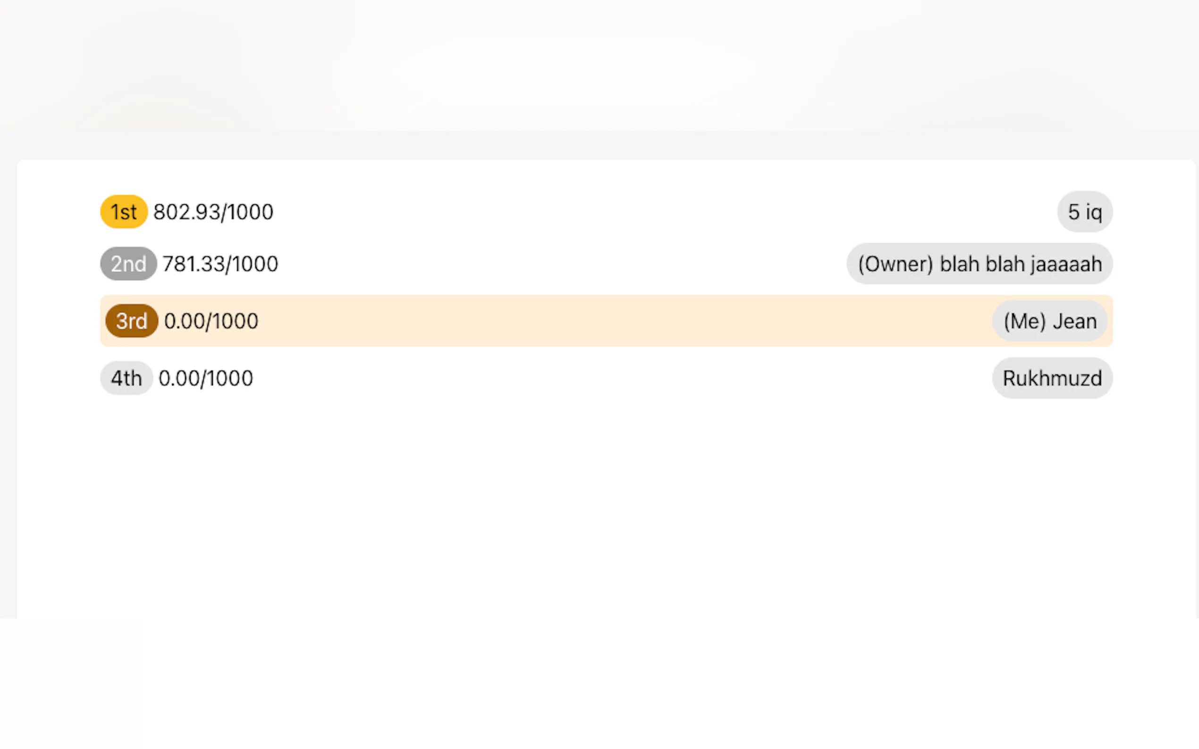Viewport: 1199px width, 749px height.
Task: Click the 802.93/1000 score text
Action: [x=213, y=212]
